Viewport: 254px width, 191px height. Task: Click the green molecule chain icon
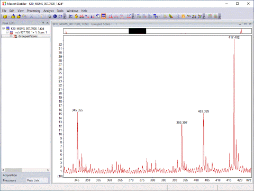189,16
